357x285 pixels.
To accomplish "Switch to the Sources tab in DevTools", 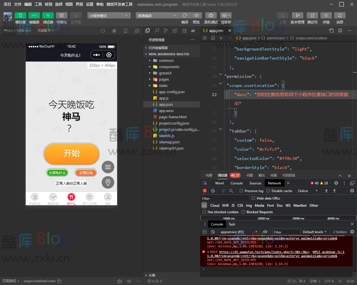I will [255, 183].
